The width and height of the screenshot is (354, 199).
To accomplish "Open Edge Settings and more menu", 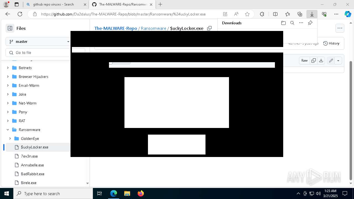I will tap(336, 14).
